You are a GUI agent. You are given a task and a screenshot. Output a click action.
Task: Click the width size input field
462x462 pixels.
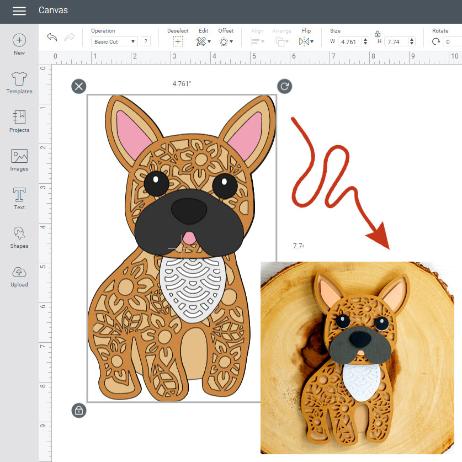[x=350, y=42]
